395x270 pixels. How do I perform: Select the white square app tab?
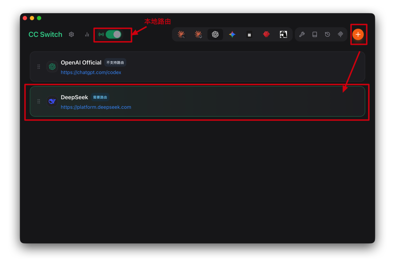click(x=249, y=35)
